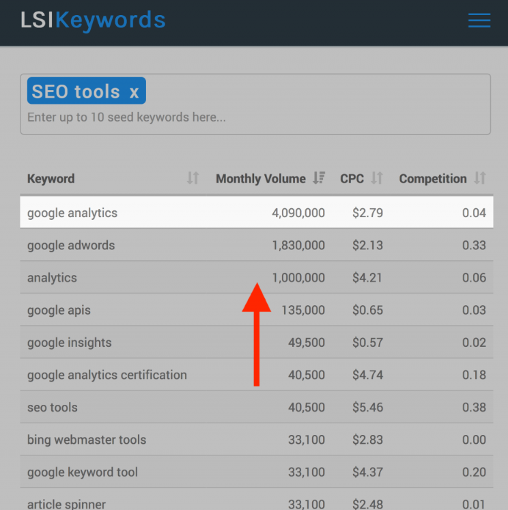Select the google apis keyword
The height and width of the screenshot is (510, 508).
pos(59,310)
